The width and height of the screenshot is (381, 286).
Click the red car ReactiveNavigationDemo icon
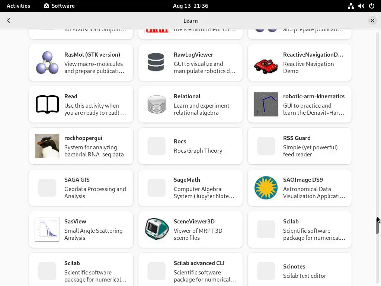point(266,66)
